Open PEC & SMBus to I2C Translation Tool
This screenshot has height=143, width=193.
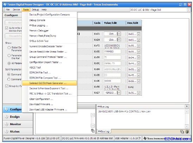click(49, 94)
